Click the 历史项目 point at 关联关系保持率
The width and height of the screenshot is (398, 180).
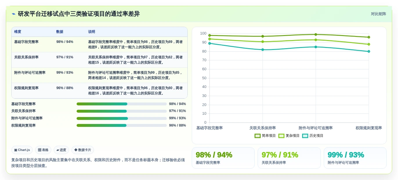[x=263, y=50]
